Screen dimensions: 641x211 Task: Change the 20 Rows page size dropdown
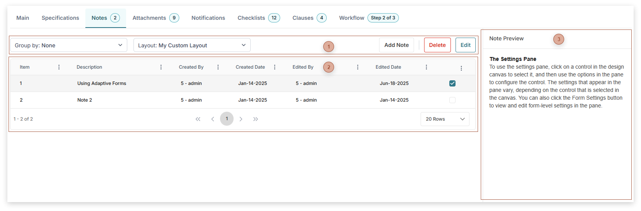(445, 119)
